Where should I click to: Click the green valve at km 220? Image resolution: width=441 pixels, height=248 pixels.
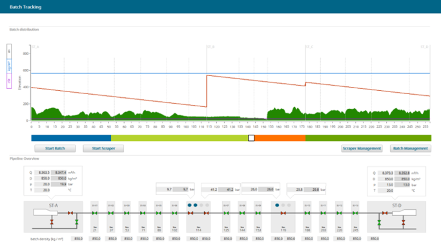click(340, 213)
